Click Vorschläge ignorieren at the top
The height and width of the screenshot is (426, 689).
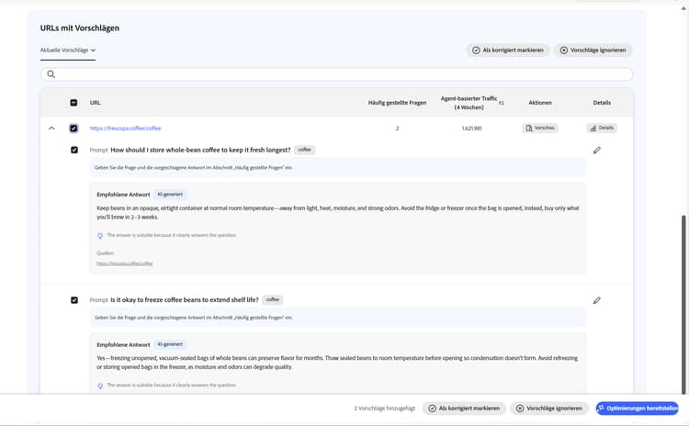(x=593, y=50)
